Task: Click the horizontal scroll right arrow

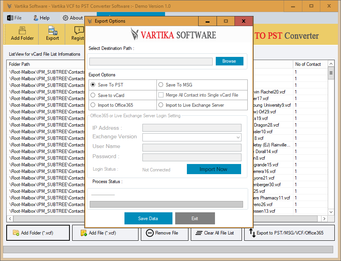Action: tap(324, 219)
